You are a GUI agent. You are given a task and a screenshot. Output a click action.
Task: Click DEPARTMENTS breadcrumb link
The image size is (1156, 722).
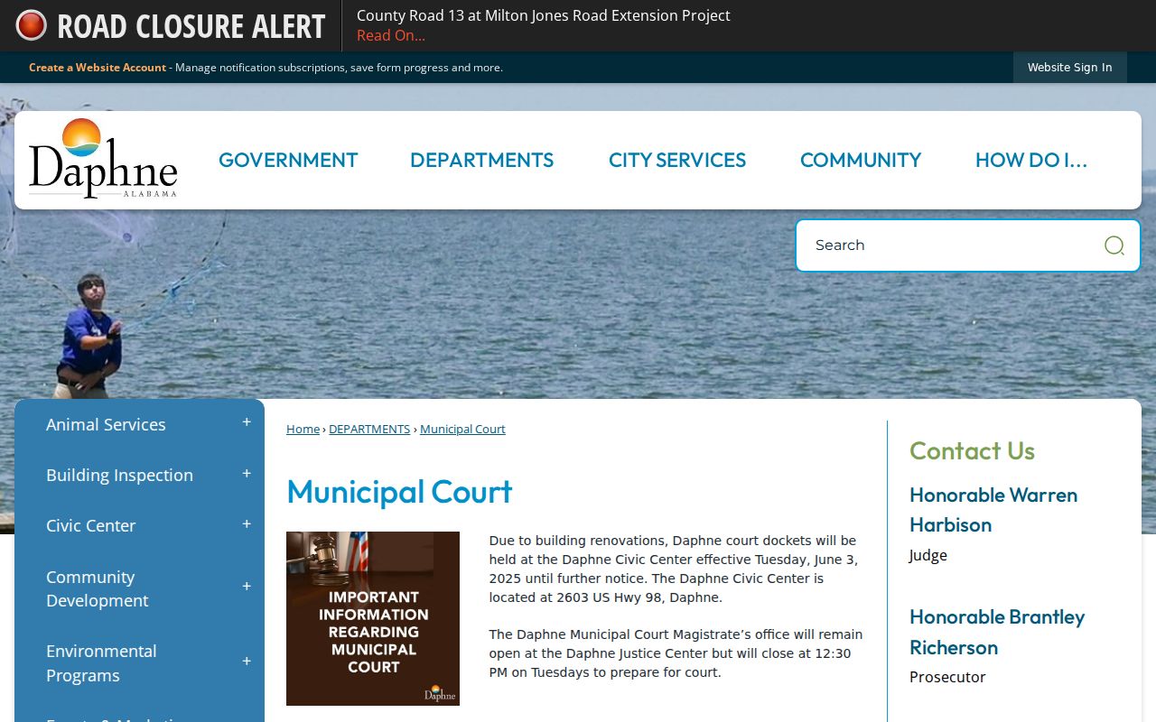pos(369,429)
